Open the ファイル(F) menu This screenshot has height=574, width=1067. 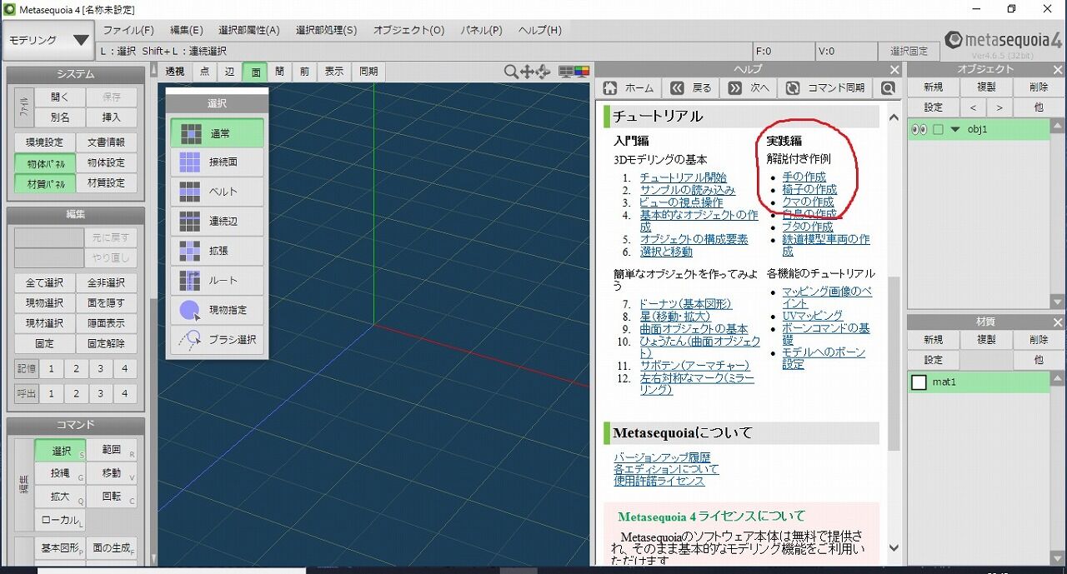[x=128, y=30]
